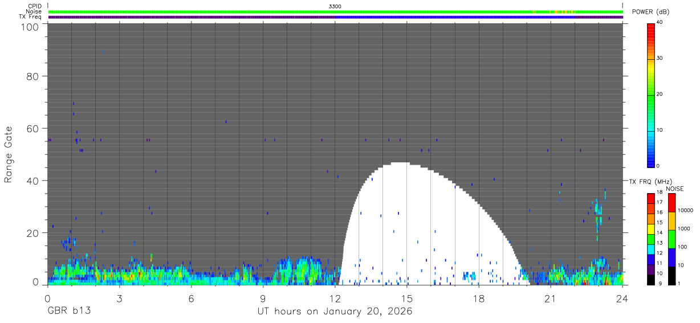This screenshot has height=323, width=700.
Task: Click the CPID value '3300'
Action: tap(335, 6)
